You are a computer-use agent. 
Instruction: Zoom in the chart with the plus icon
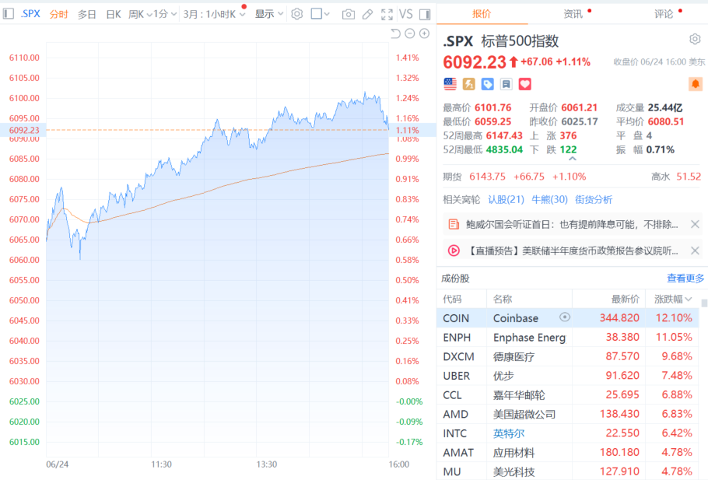pyautogui.click(x=424, y=33)
